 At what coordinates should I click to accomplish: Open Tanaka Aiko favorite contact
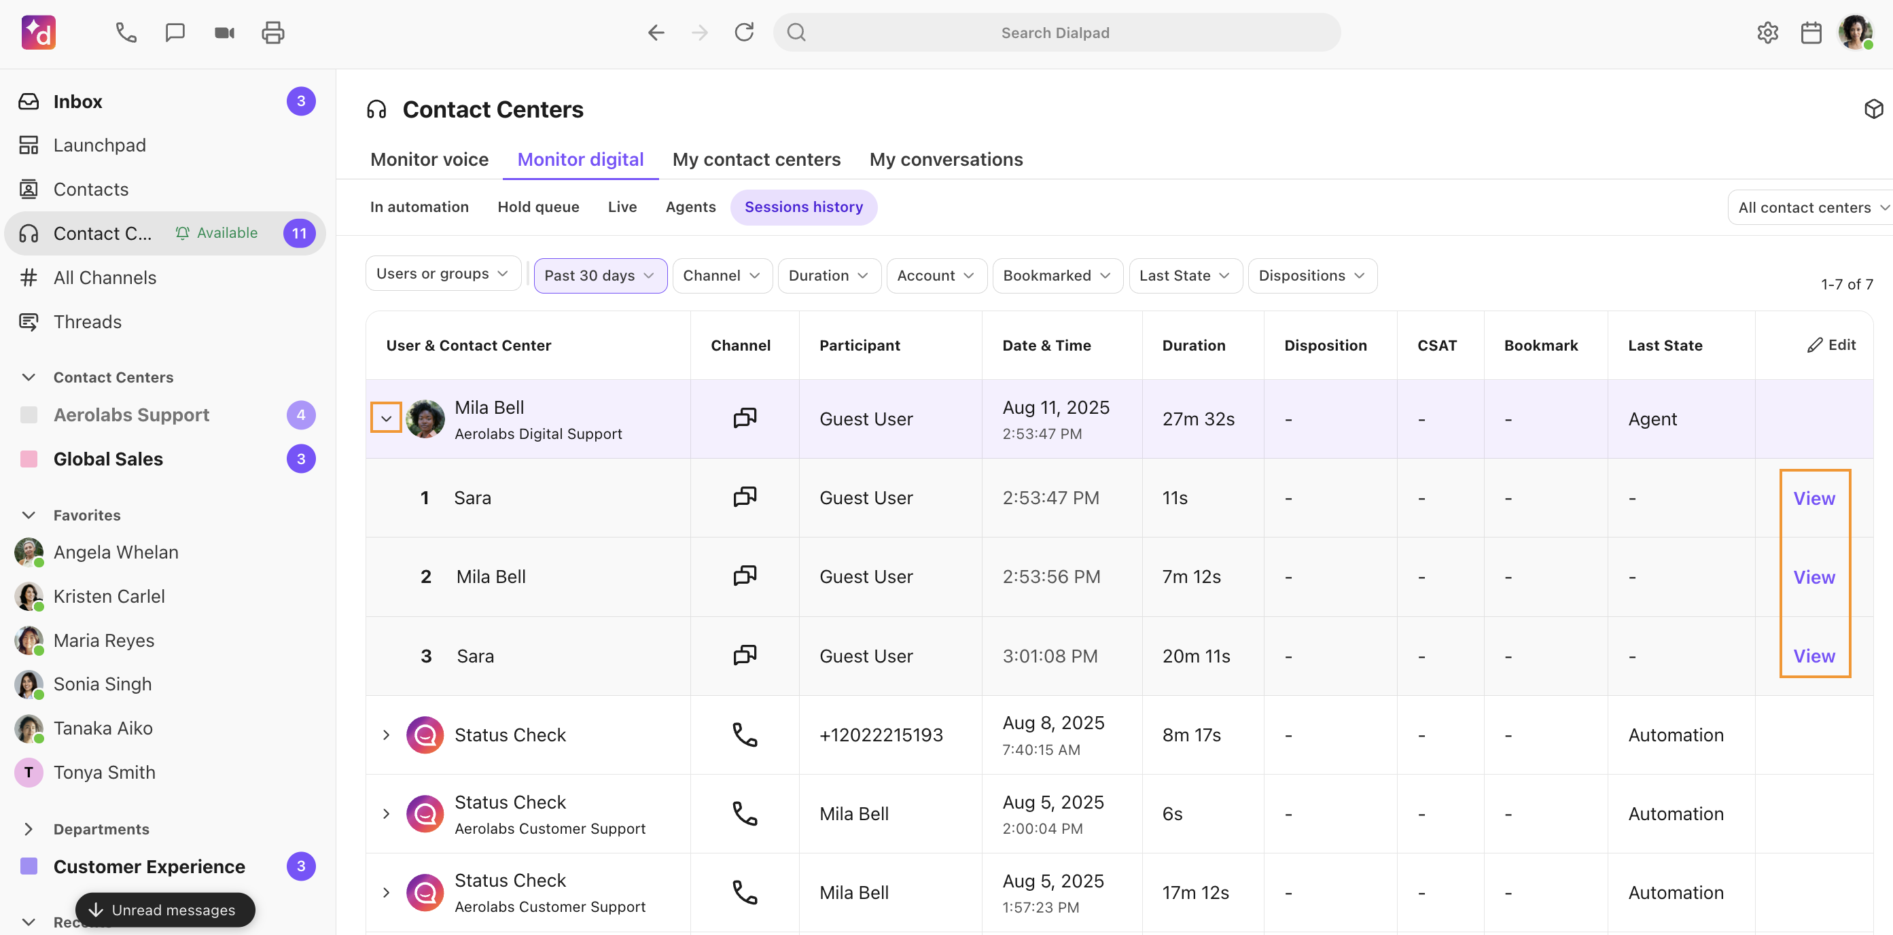point(165,728)
